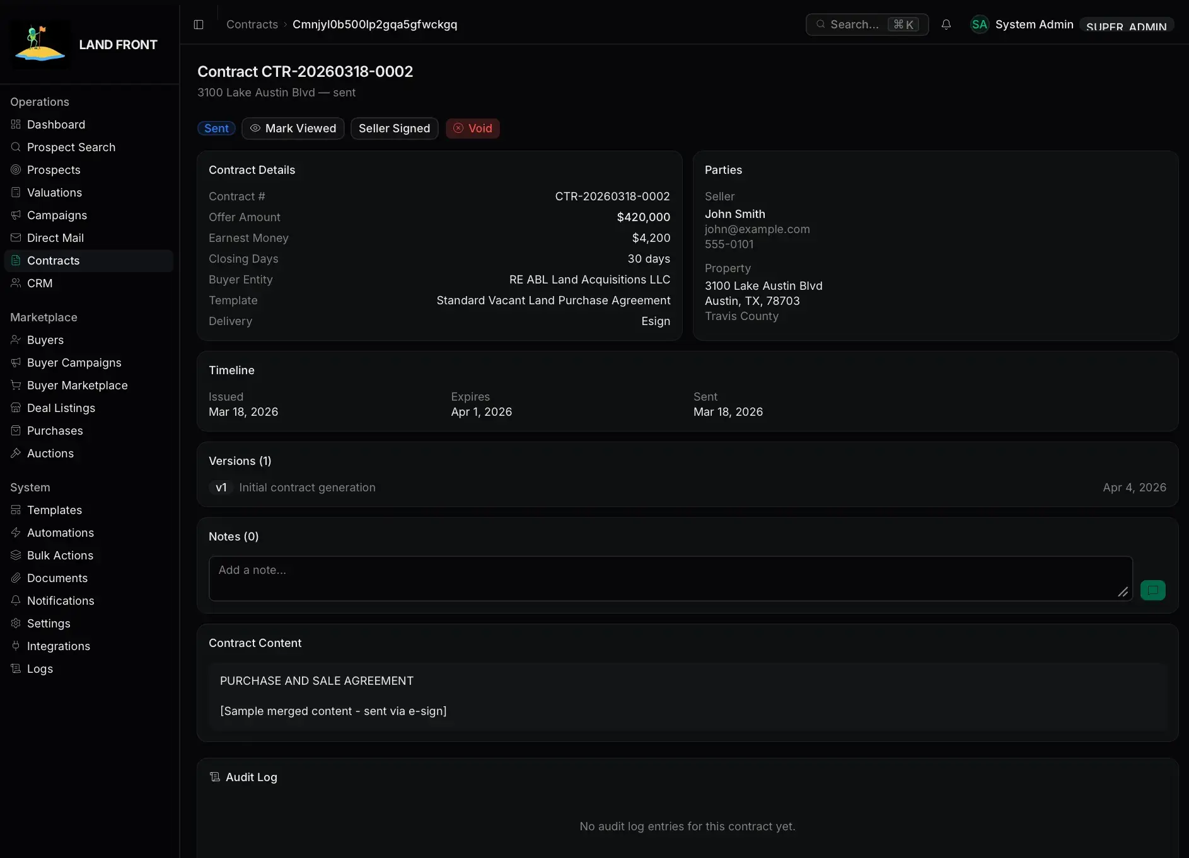Click the Buyers sidebar icon
Image resolution: width=1189 pixels, height=858 pixels.
(16, 340)
